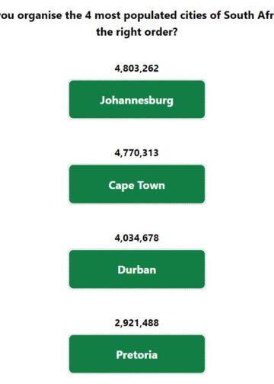Screen dimensions: 274x384
Task: Select the Pretoria answer button
Action: (x=137, y=354)
